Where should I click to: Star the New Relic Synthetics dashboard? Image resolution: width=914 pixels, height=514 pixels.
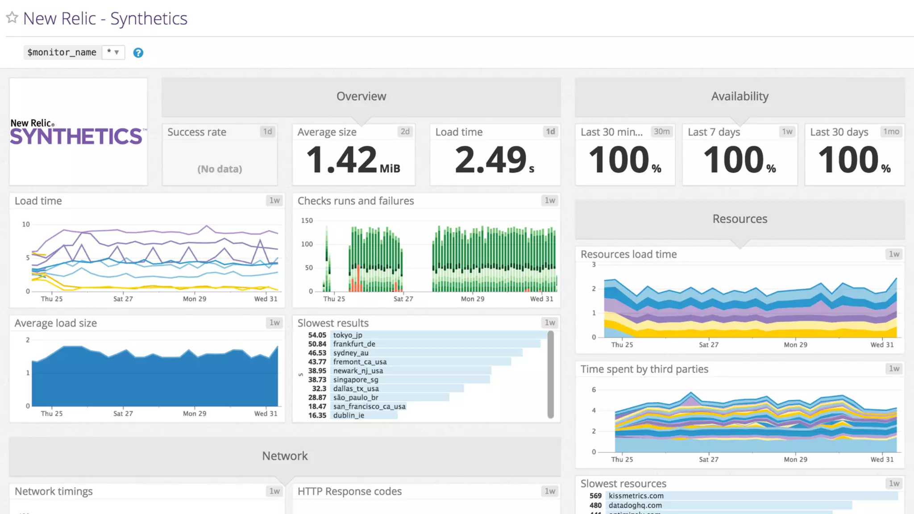point(12,18)
